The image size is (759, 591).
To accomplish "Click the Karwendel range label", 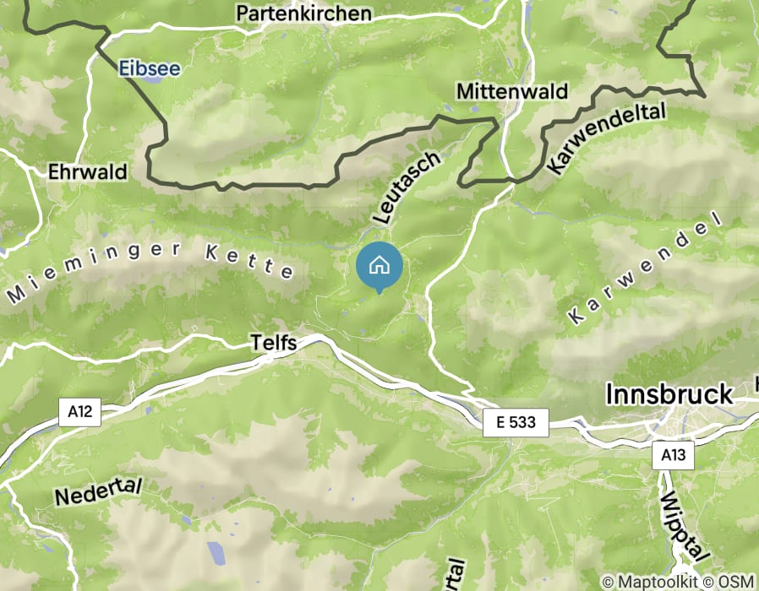I will (644, 268).
